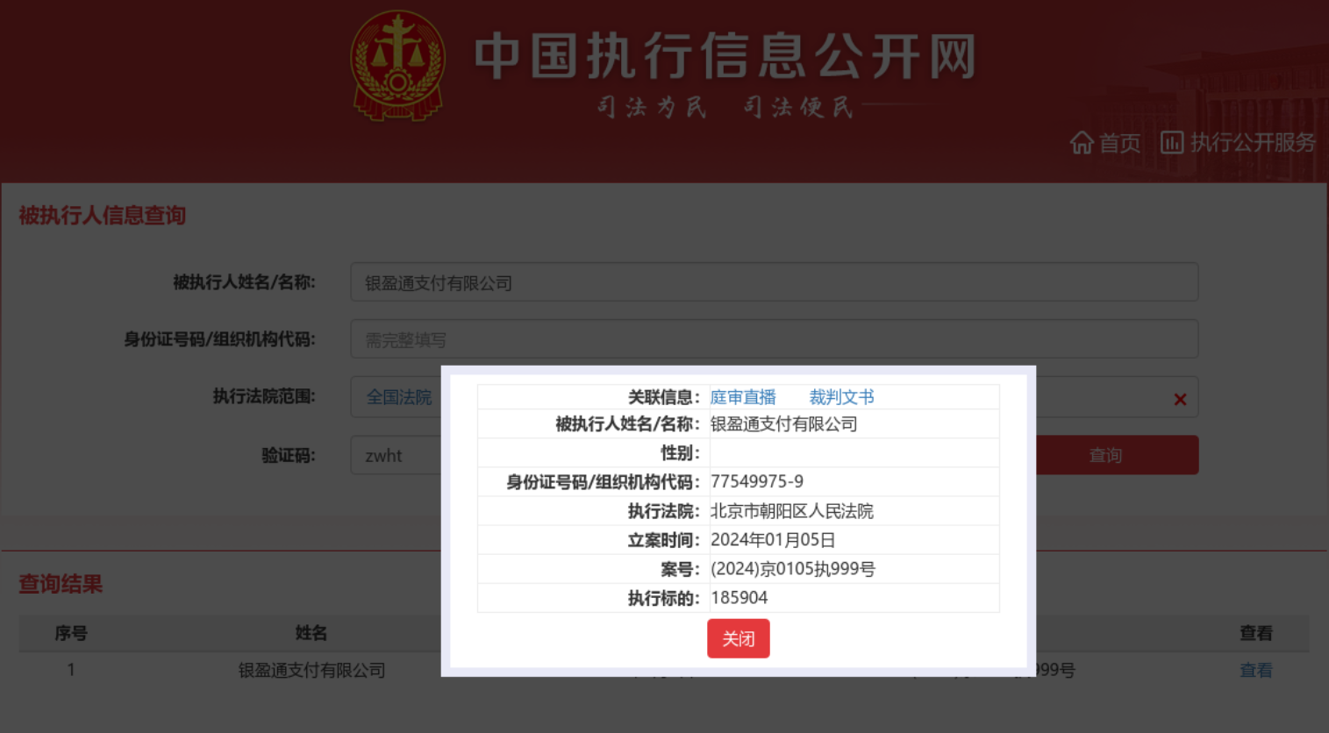Click the 中国执行信息公开网 site title
Image resolution: width=1329 pixels, height=733 pixels.
click(x=725, y=57)
